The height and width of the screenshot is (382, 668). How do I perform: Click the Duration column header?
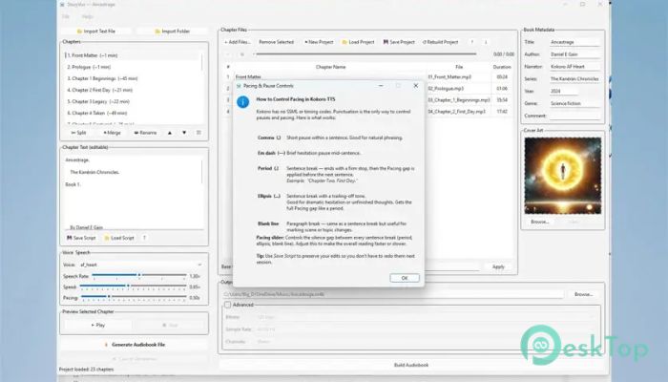pos(502,67)
